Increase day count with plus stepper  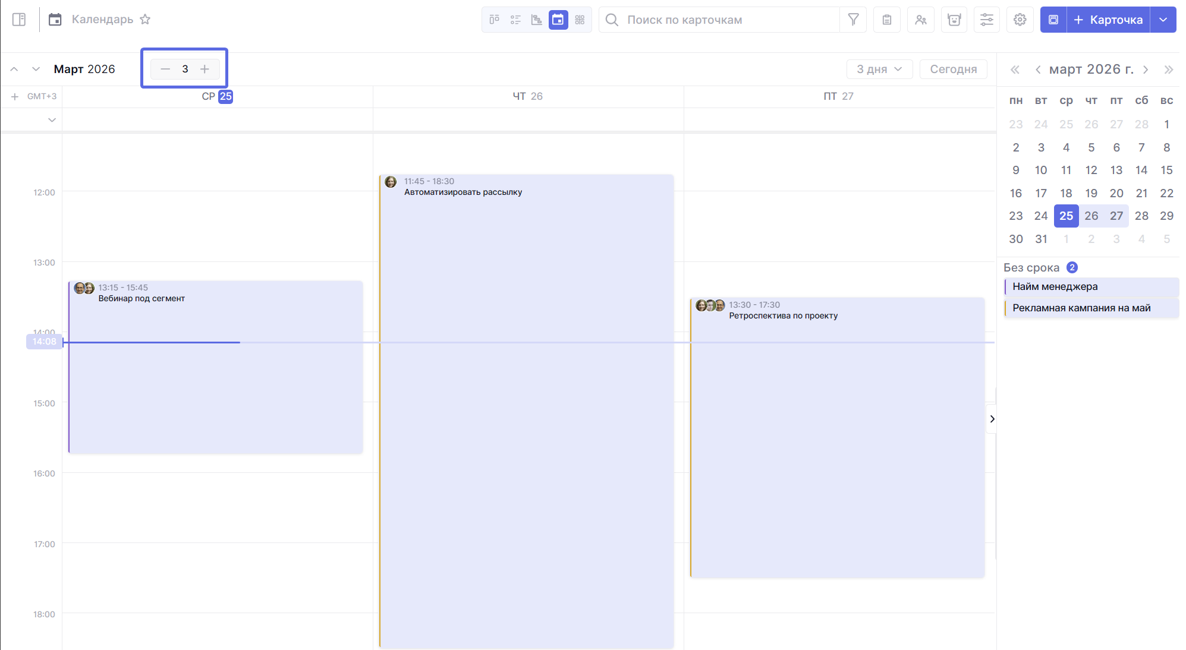[205, 69]
